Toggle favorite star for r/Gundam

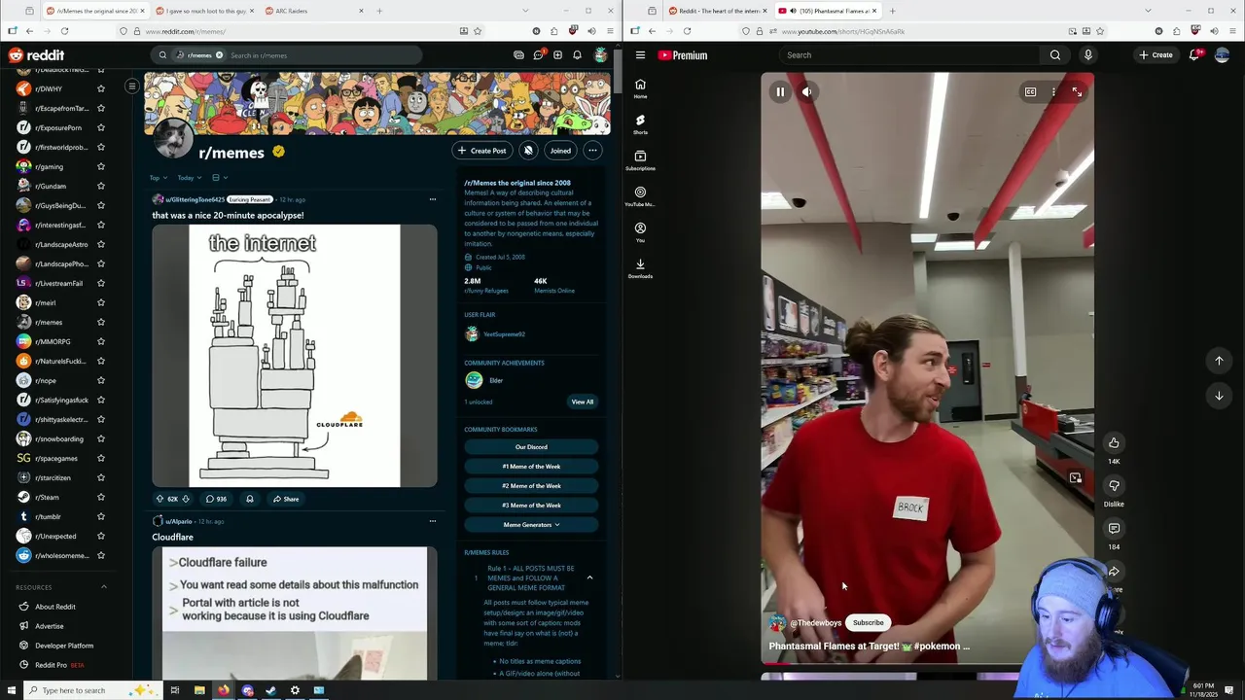[100, 186]
